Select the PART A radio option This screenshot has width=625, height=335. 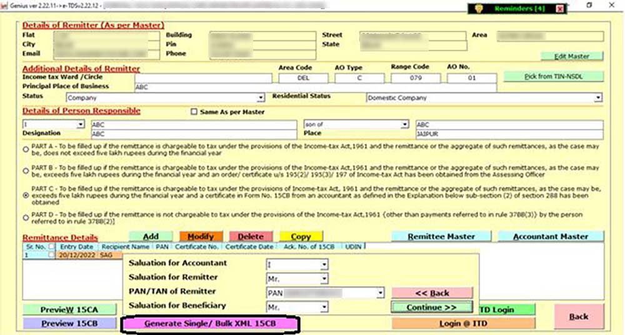26,149
